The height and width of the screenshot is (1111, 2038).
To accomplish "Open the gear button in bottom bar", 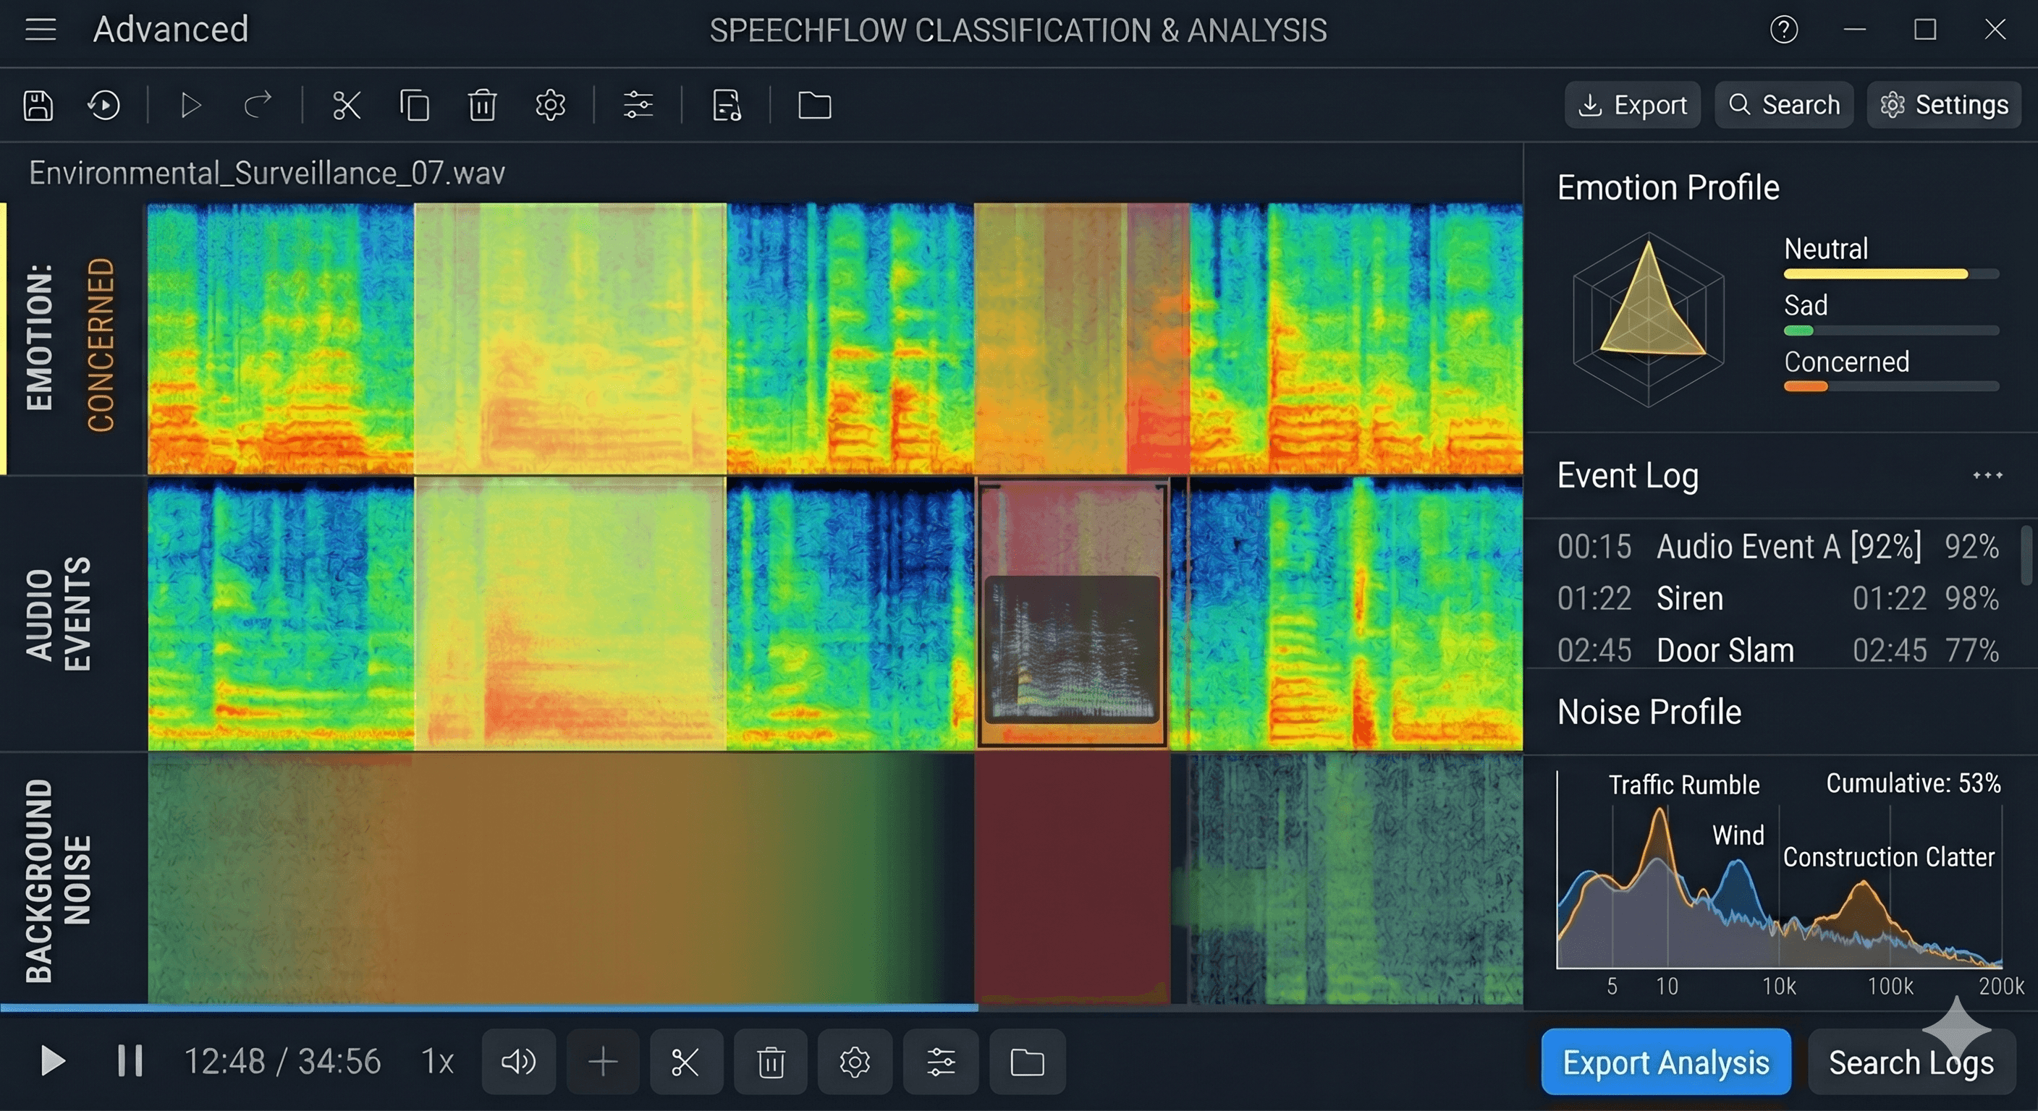I will [855, 1061].
